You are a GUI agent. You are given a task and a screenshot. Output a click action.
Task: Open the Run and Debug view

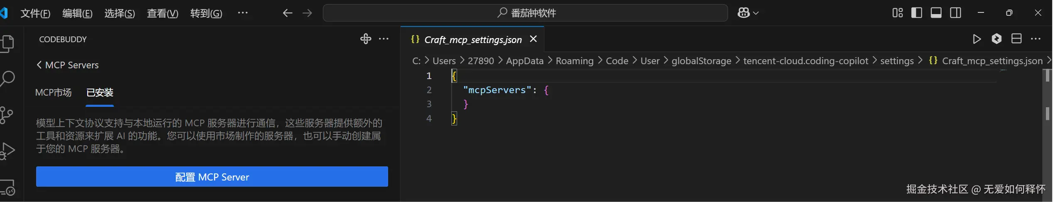click(x=7, y=151)
